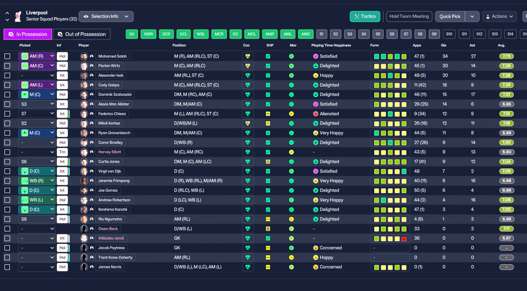Tick the checkbox for Owen Beck
Screen dimensions: 527x291
point(7,228)
